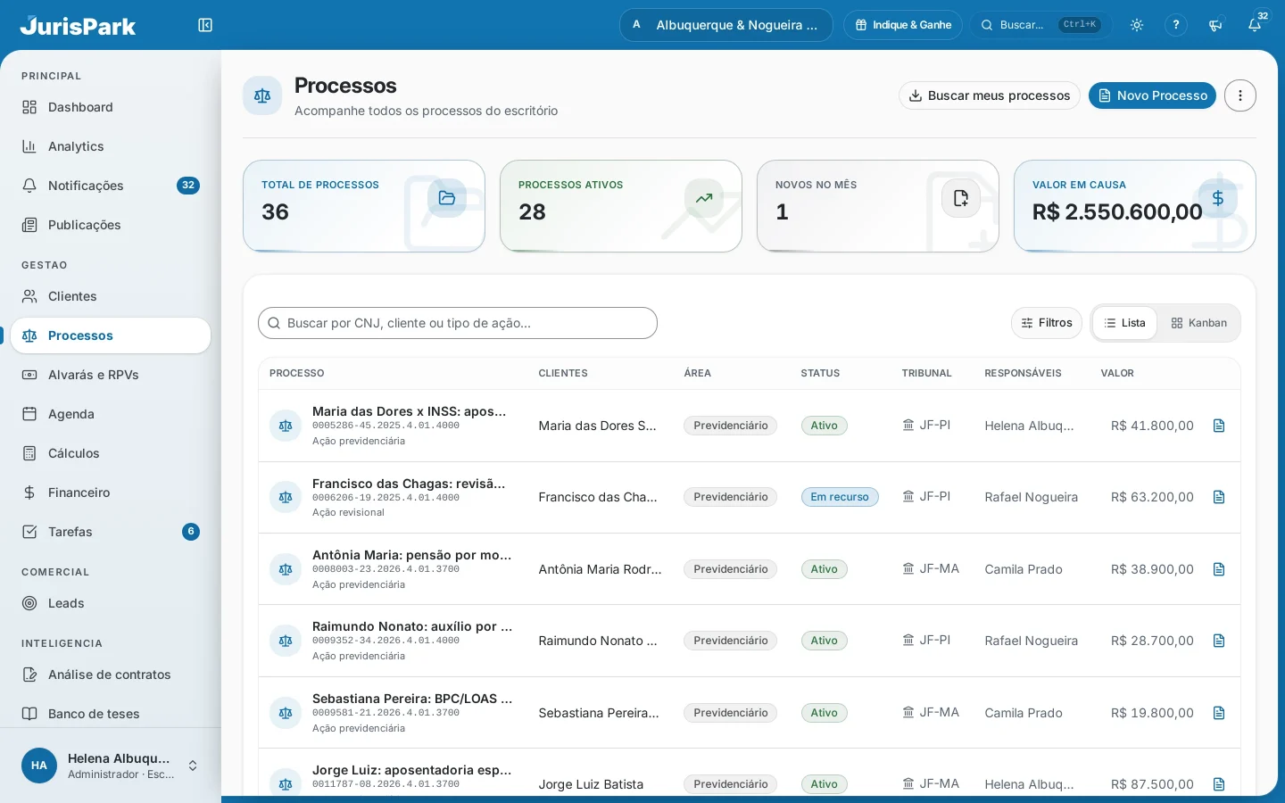Expand the Helena Albuquerque user menu

(111, 766)
